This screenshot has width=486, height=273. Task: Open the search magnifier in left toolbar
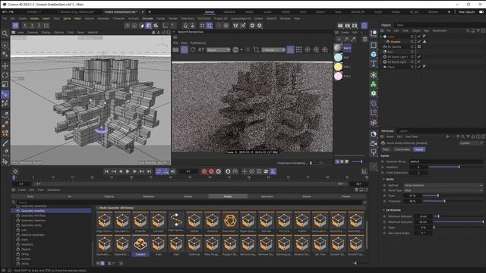[x=5, y=33]
